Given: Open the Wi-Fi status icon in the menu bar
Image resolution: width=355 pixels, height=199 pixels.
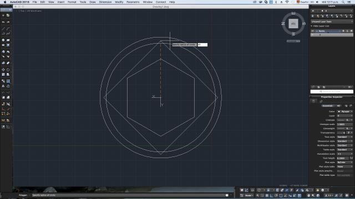Looking at the screenshot, I should point(287,2).
